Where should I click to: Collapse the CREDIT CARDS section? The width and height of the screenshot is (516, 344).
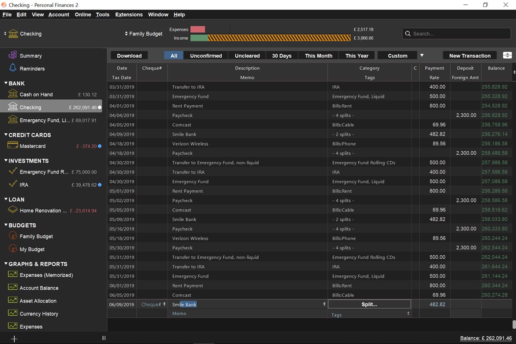coord(6,135)
